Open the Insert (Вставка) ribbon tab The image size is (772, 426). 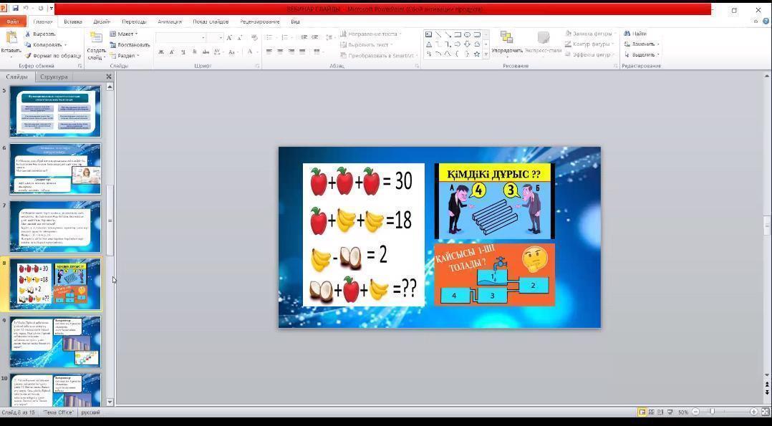tap(72, 21)
